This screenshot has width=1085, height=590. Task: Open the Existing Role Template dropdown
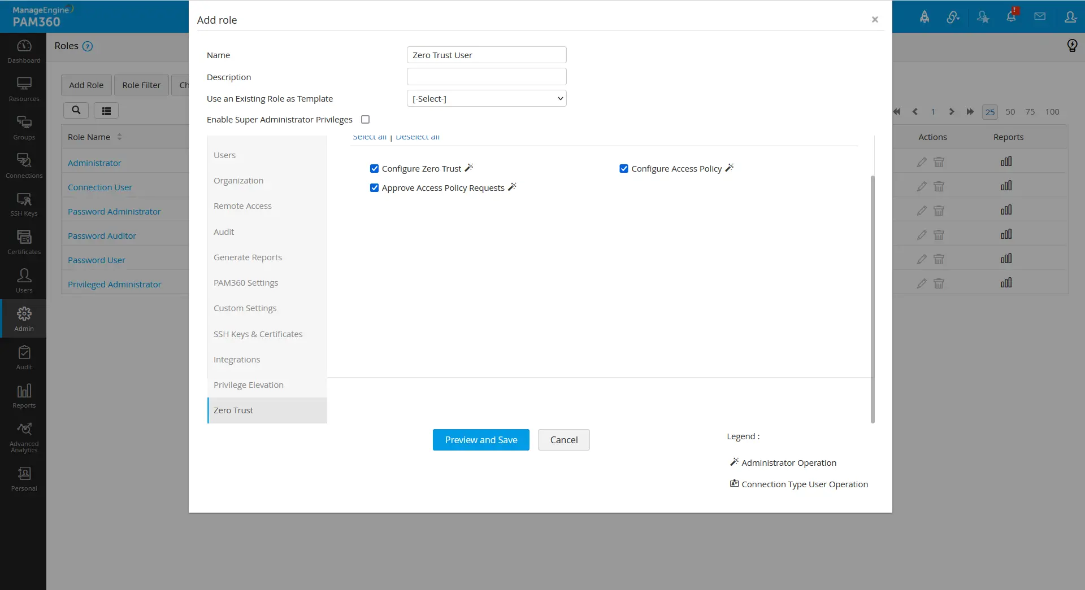click(x=487, y=98)
